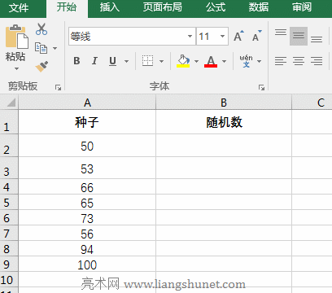Select row 1 header
The image size is (332, 293).
pos(9,122)
